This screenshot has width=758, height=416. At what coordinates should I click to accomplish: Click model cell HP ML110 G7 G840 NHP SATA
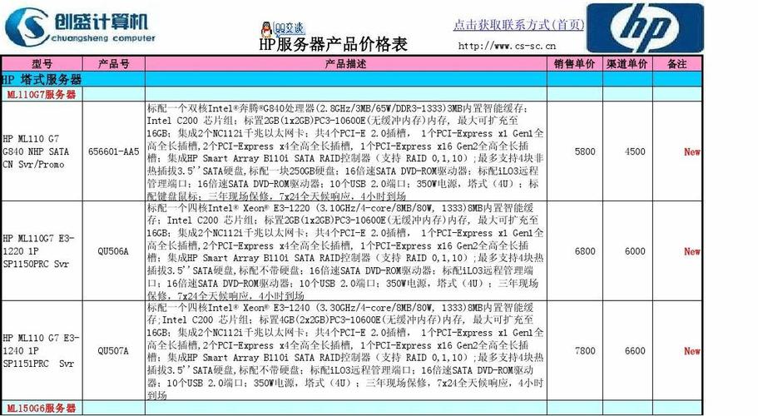coord(42,151)
